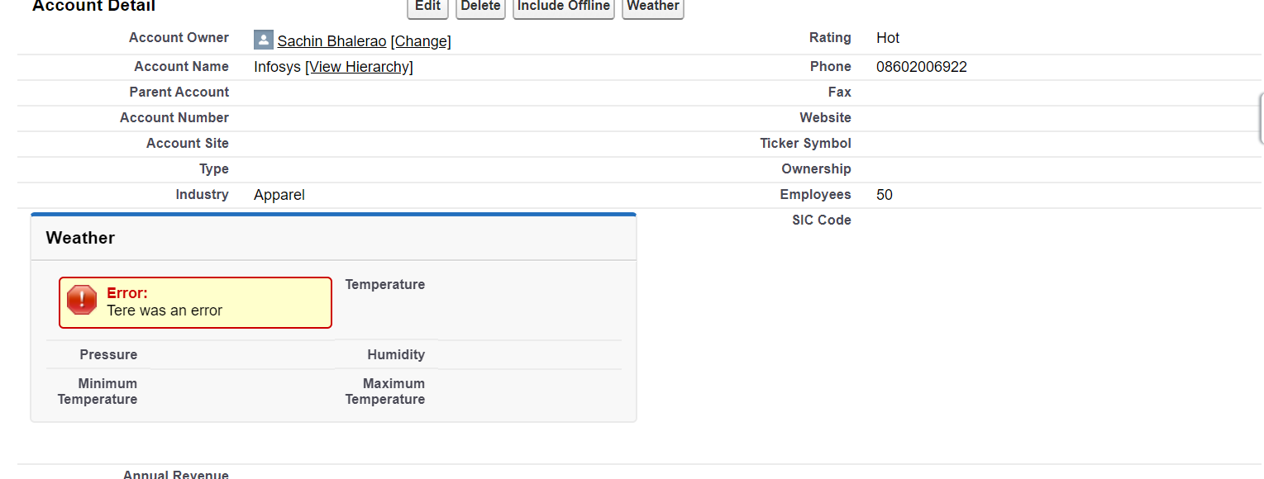Click the Weather button
This screenshot has width=1264, height=479.
pos(652,7)
